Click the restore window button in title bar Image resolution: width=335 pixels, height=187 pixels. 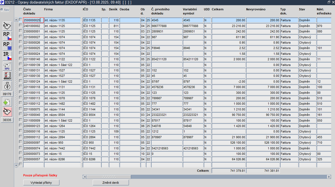tap(329, 2)
